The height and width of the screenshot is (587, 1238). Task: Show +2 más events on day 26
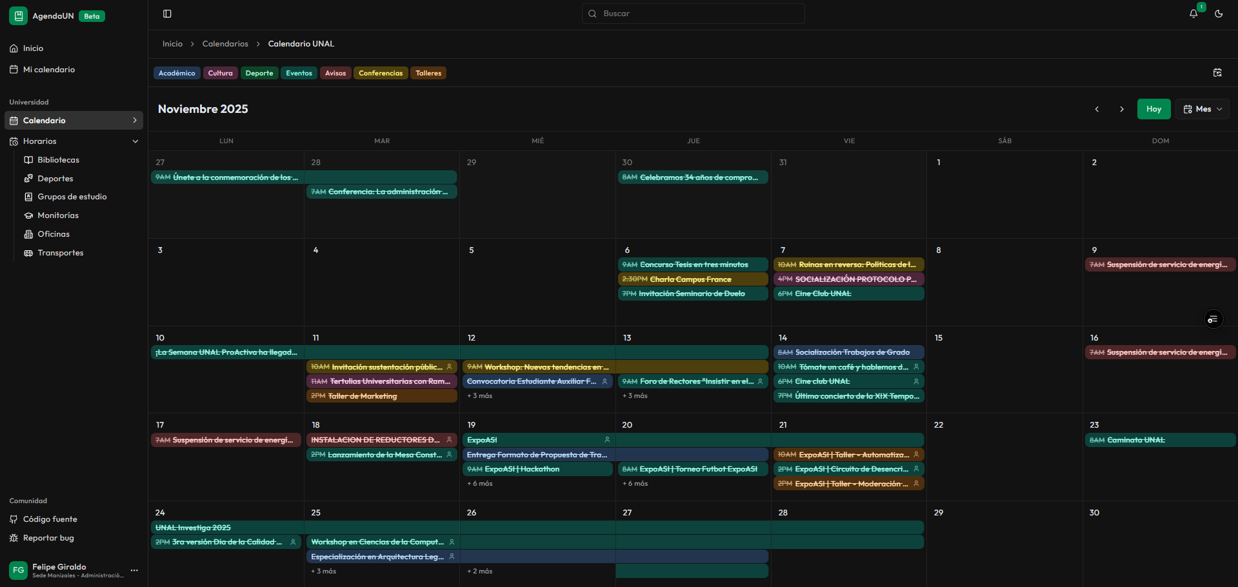[x=479, y=572]
